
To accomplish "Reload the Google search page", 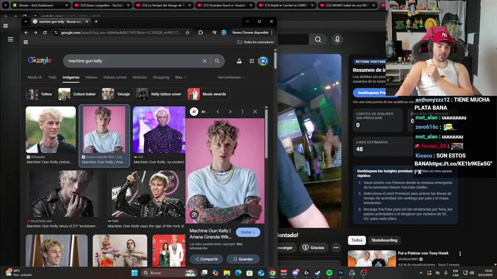I will (45, 33).
